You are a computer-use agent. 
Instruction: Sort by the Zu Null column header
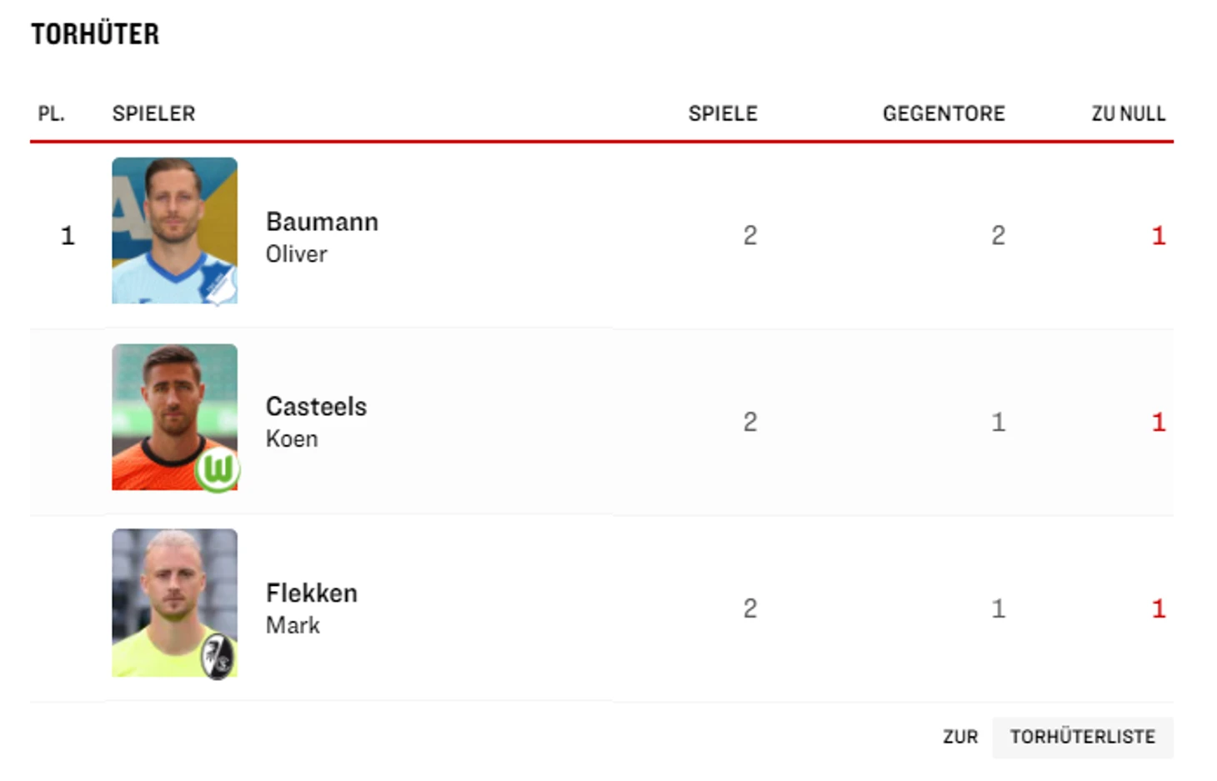[x=1129, y=113]
